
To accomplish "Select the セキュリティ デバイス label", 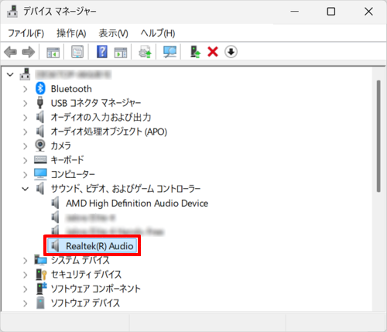I will pyautogui.click(x=86, y=275).
